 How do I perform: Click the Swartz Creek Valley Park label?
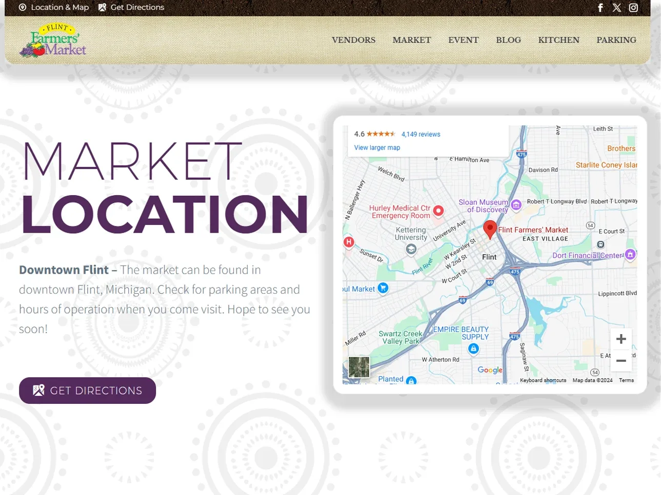pyautogui.click(x=400, y=337)
